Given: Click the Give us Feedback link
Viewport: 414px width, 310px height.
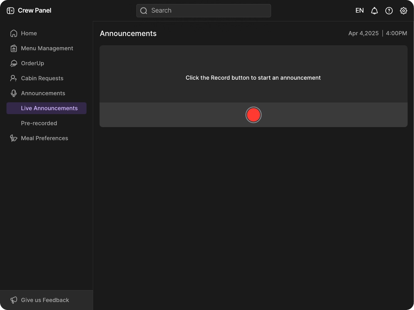Looking at the screenshot, I should pos(45,300).
